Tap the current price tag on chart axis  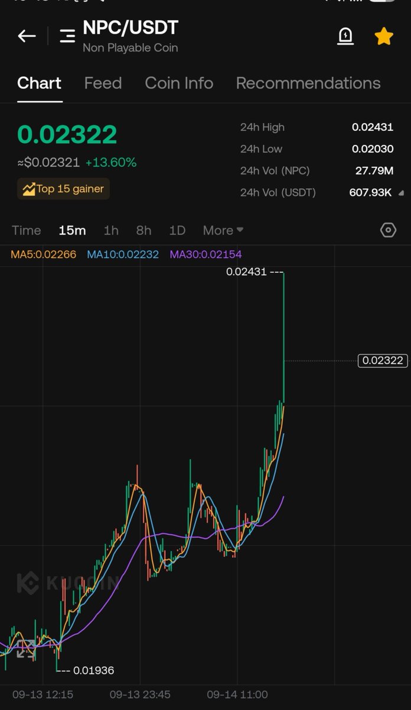[x=383, y=360]
